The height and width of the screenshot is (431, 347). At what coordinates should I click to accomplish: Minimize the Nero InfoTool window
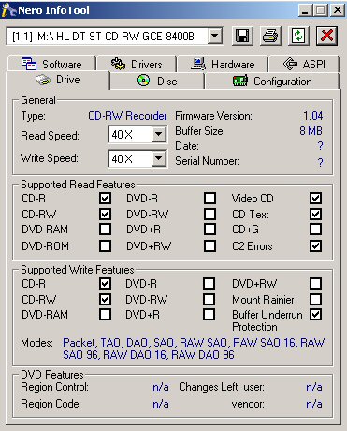click(305, 10)
